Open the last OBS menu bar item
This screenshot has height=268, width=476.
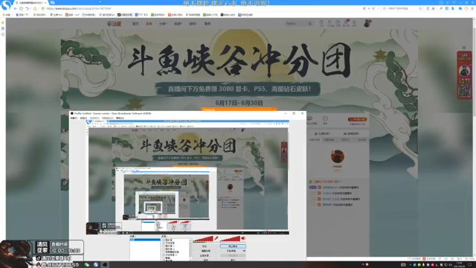pos(120,118)
